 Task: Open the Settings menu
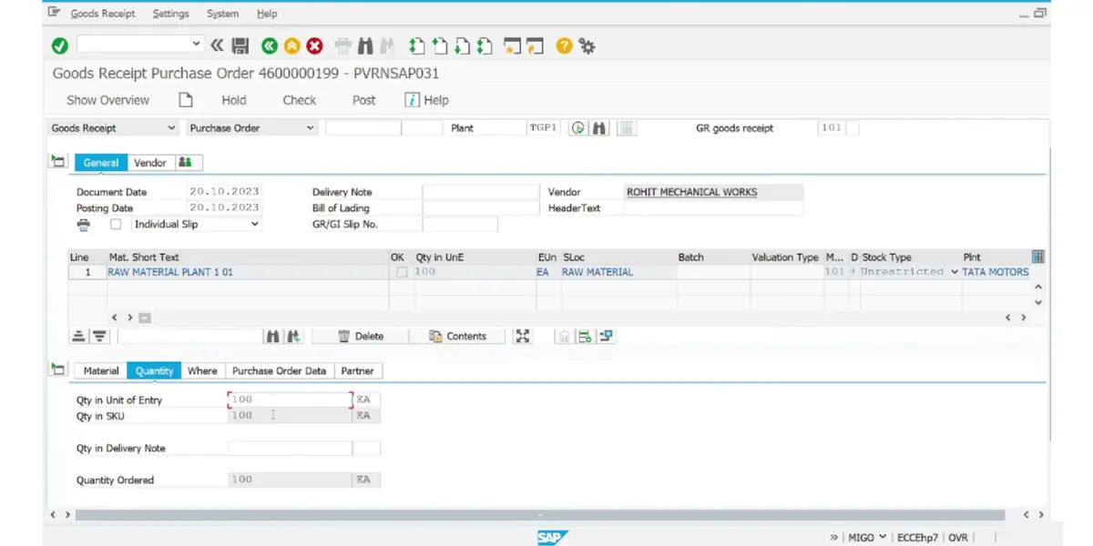coord(171,14)
